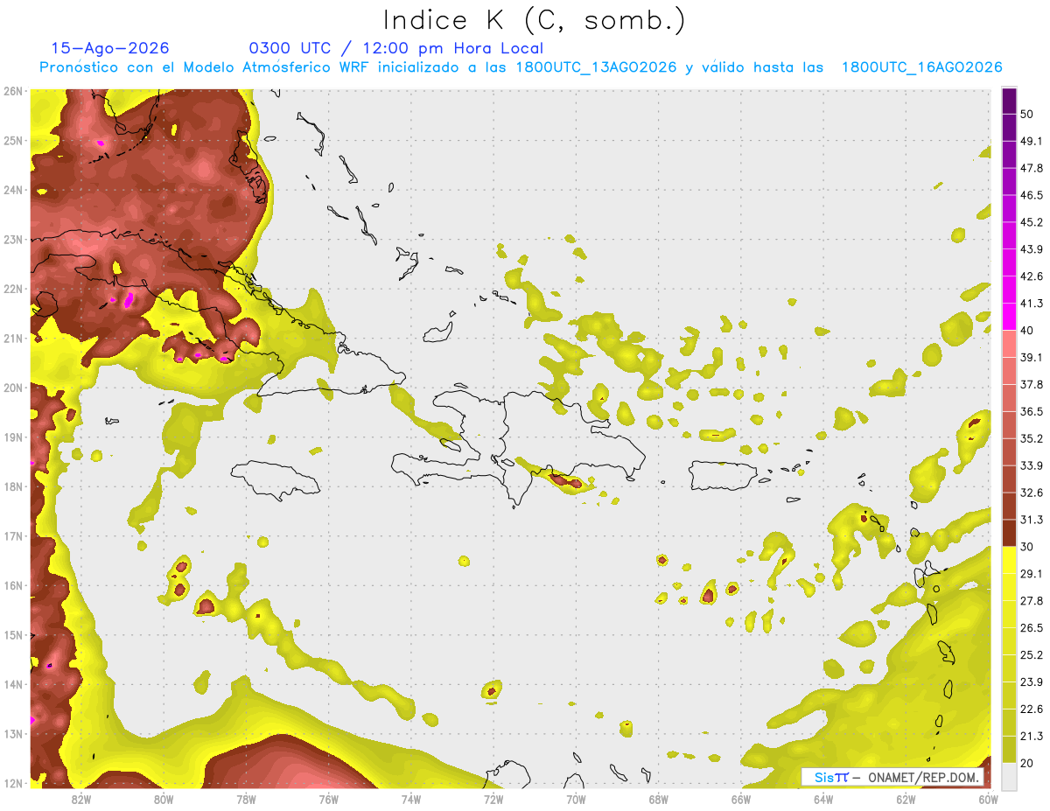This screenshot has width=1050, height=811.
Task: Click the '1800UTC_16AGO2026' valid-until time text
Action: [x=922, y=67]
